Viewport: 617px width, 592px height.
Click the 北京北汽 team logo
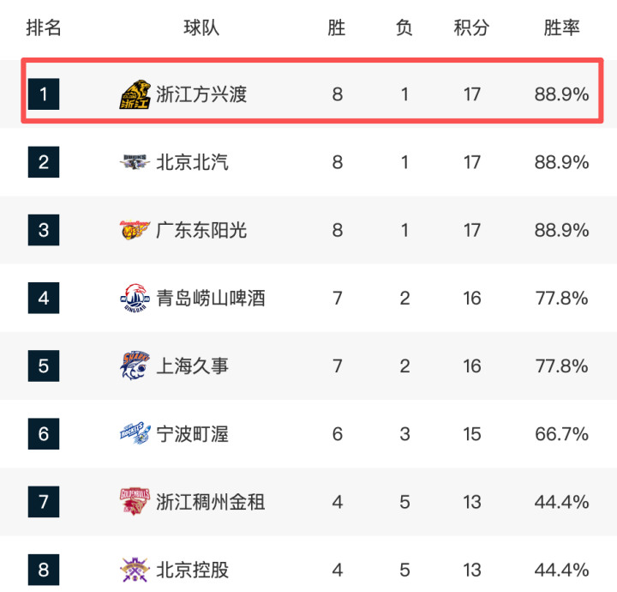click(135, 162)
